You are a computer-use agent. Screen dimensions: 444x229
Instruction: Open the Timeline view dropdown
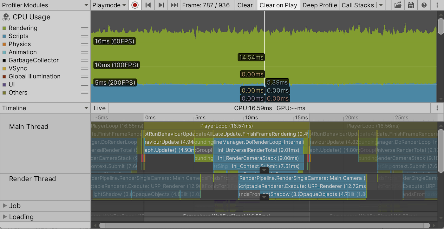point(45,108)
